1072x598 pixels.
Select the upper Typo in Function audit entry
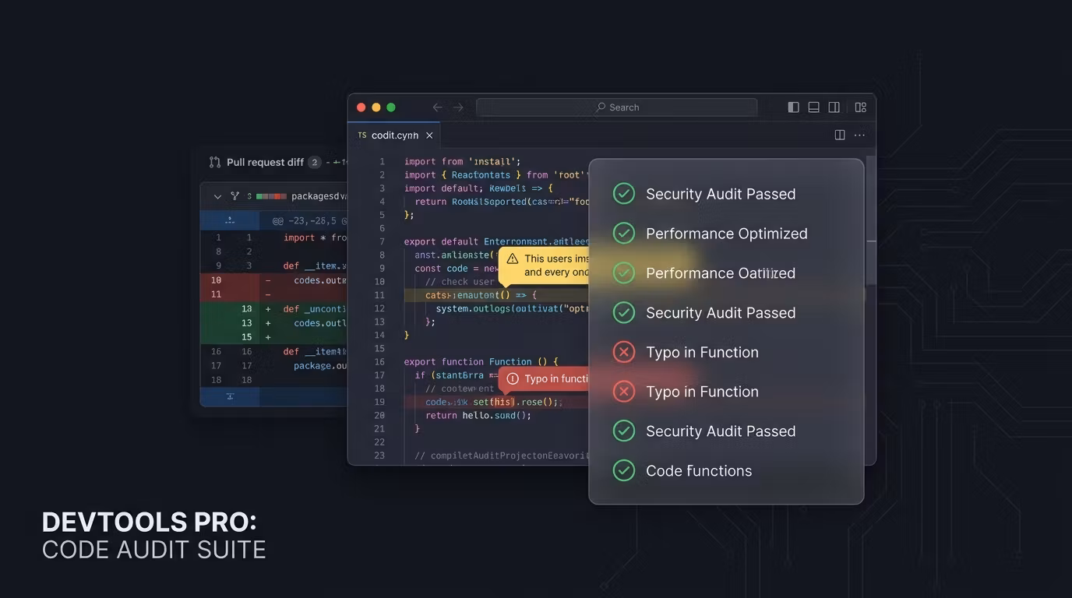702,353
